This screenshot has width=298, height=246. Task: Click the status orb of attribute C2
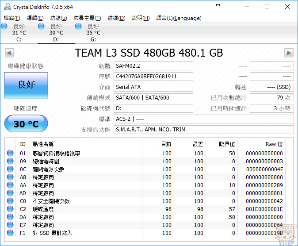(10, 209)
